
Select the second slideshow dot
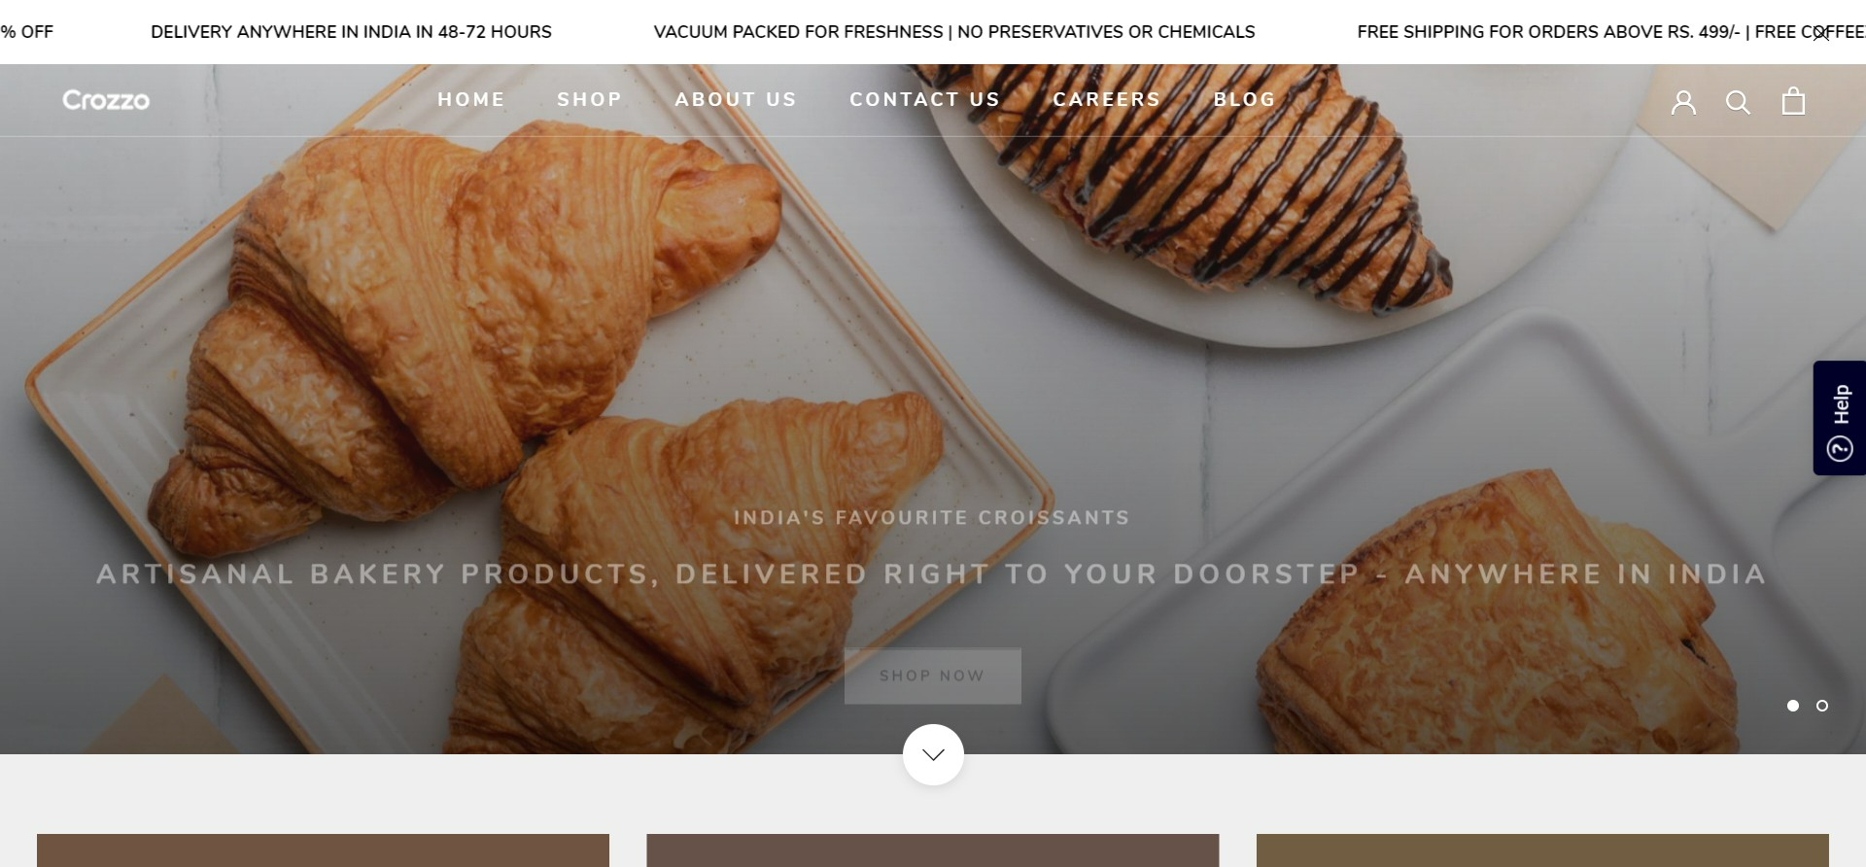pos(1822,706)
